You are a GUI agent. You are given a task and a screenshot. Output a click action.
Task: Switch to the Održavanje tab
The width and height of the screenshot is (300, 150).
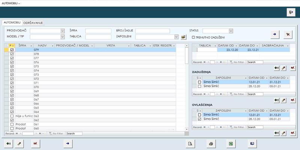pos(33,22)
